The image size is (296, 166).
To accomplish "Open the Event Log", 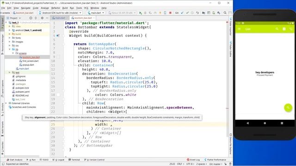I will [193, 160].
